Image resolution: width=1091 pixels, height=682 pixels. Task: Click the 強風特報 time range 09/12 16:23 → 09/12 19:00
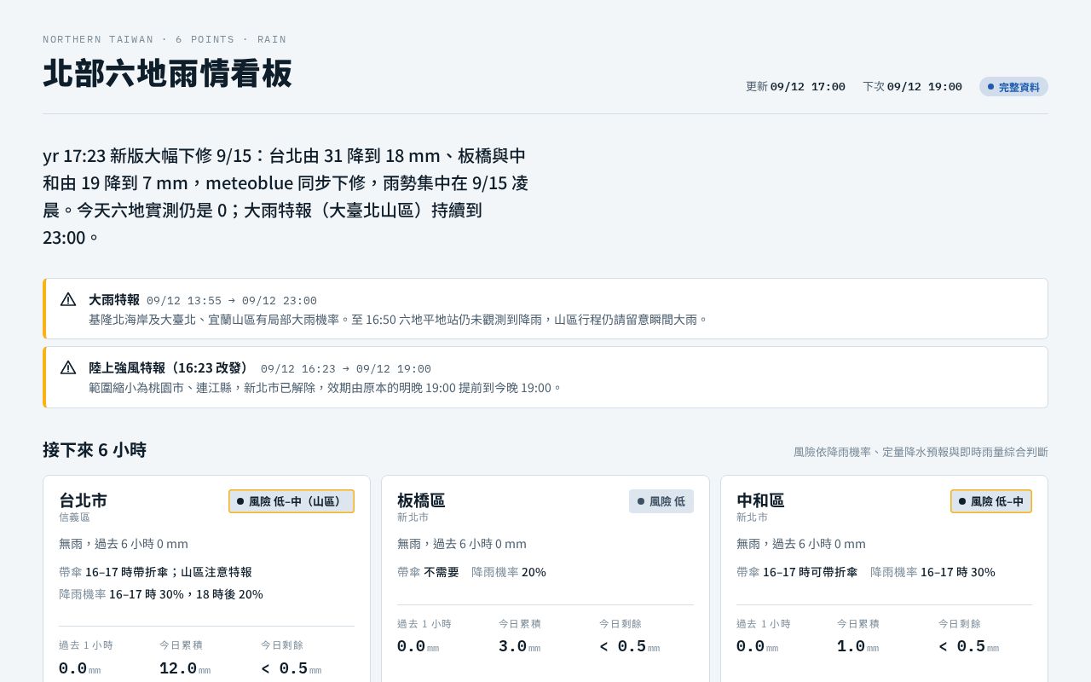tap(346, 369)
